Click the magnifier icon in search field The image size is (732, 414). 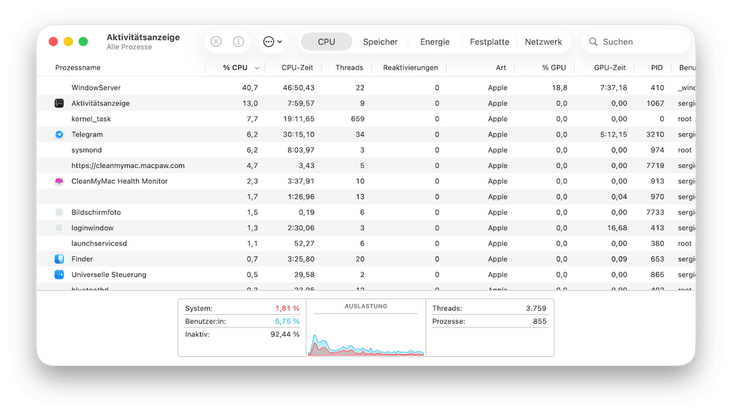[594, 42]
